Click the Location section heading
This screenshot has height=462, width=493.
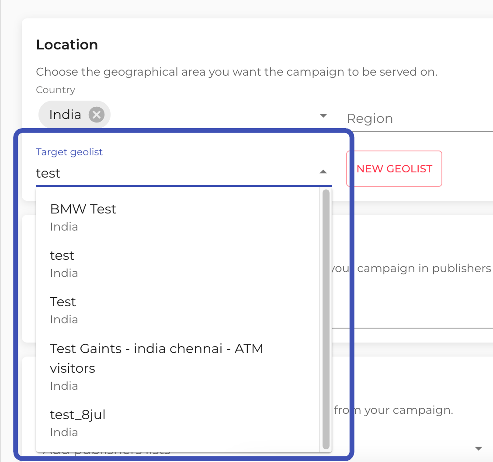(x=67, y=45)
